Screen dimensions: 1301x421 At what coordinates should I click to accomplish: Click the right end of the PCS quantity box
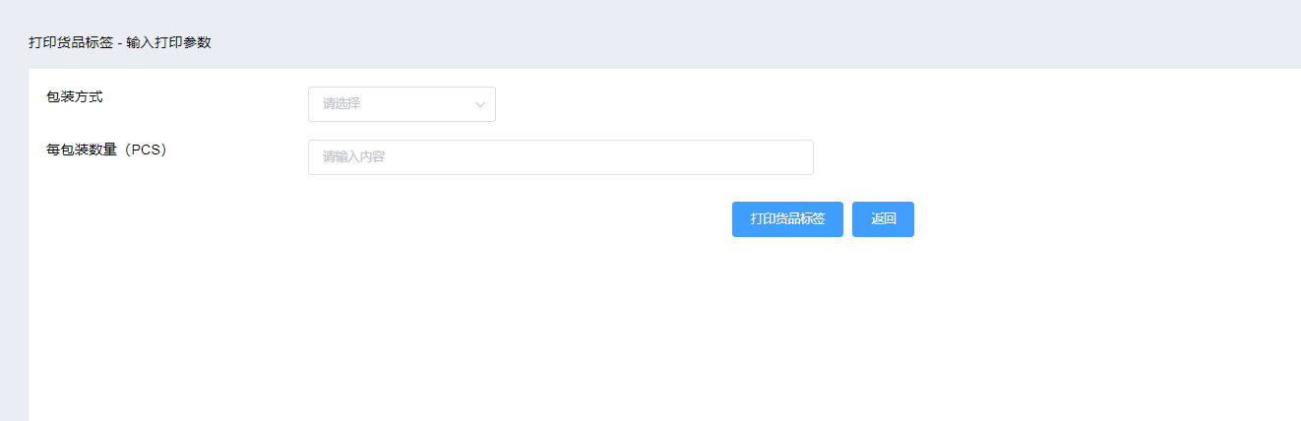pyautogui.click(x=802, y=157)
